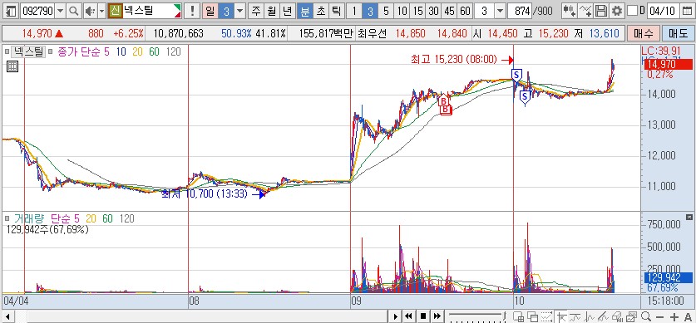Viewport: 696px width, 323px height.
Task: Select the 주 weekly chart tab
Action: tap(255, 11)
